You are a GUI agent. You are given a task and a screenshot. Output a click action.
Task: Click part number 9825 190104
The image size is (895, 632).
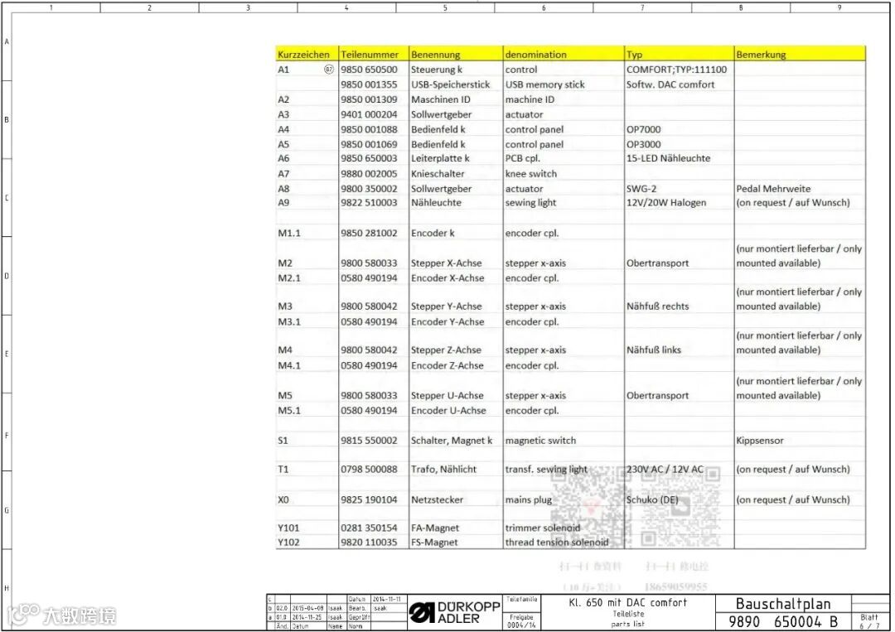(x=369, y=499)
